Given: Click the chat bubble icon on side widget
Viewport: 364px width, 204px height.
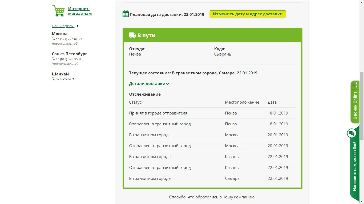Looking at the screenshot, I should click(352, 133).
